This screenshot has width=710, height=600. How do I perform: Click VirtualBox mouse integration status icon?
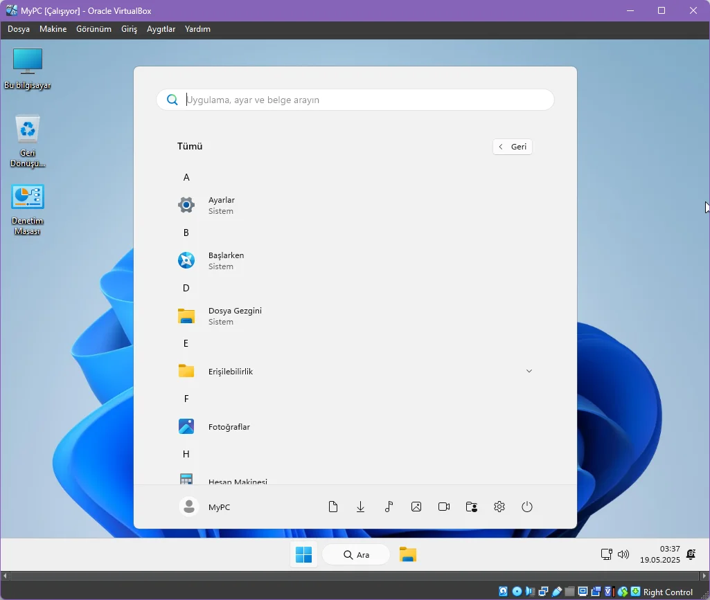(623, 592)
